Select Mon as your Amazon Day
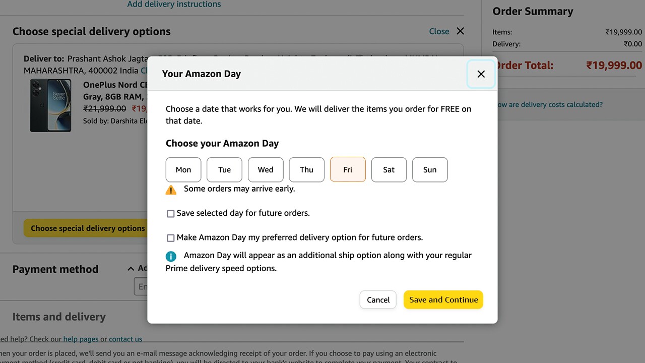The width and height of the screenshot is (645, 363). (x=183, y=170)
